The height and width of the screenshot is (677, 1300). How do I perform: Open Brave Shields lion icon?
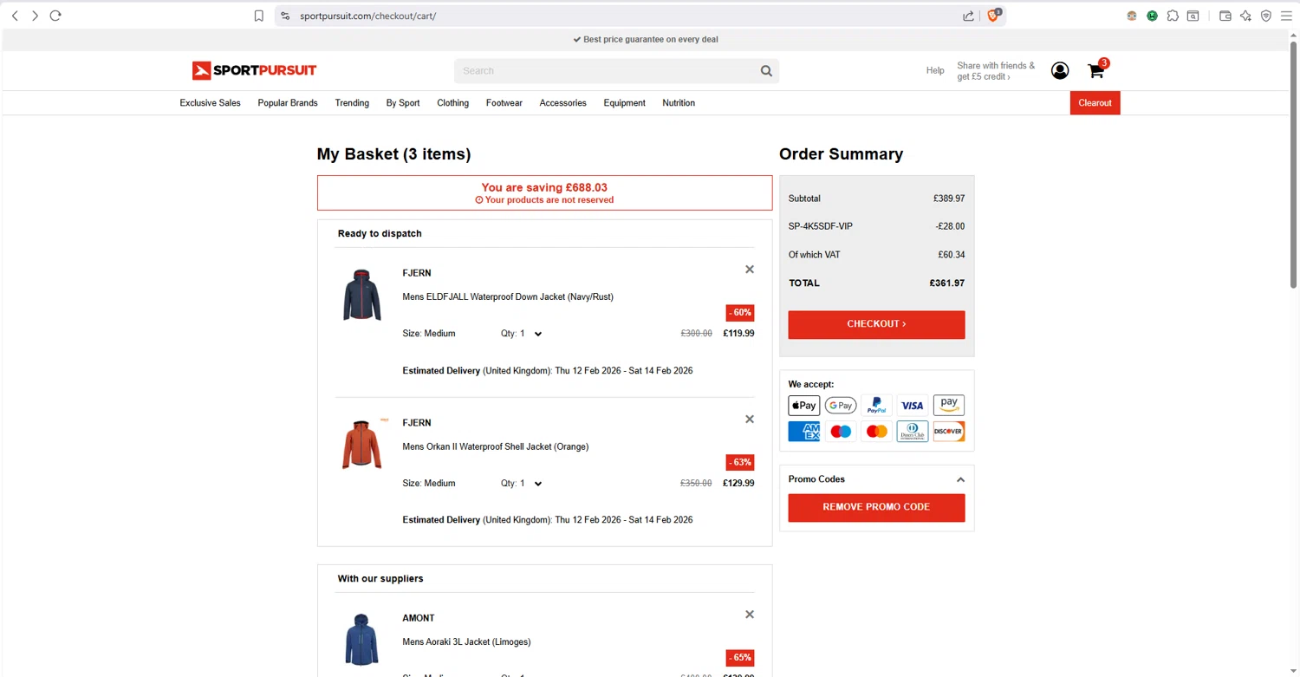(x=993, y=16)
